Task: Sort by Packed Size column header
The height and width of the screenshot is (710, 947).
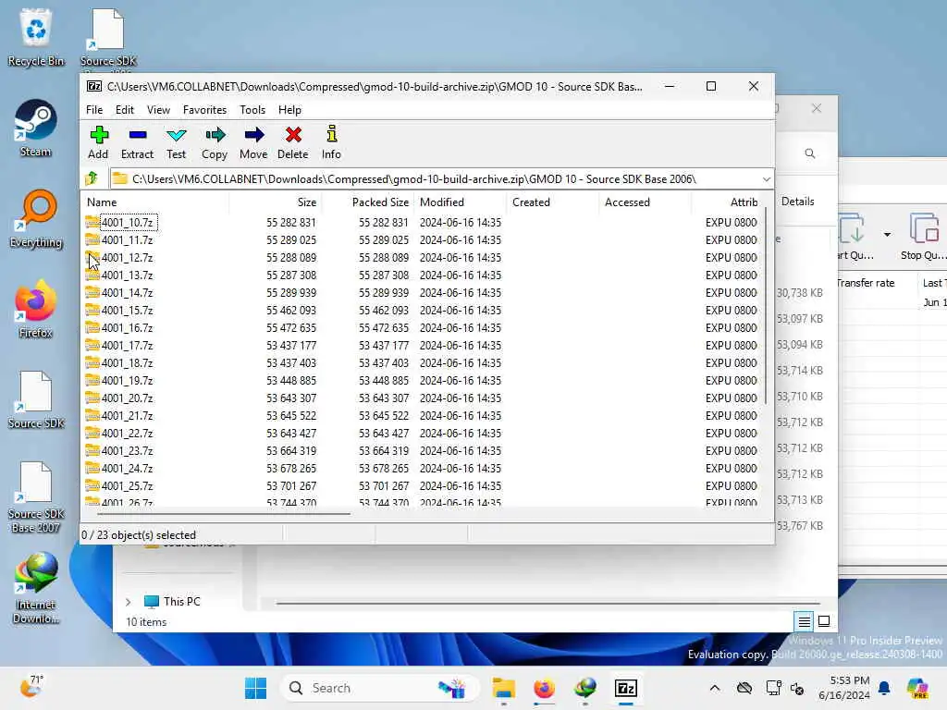Action: [x=368, y=202]
